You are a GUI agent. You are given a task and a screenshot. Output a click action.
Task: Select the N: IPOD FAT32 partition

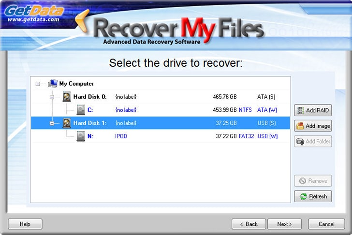(161, 136)
